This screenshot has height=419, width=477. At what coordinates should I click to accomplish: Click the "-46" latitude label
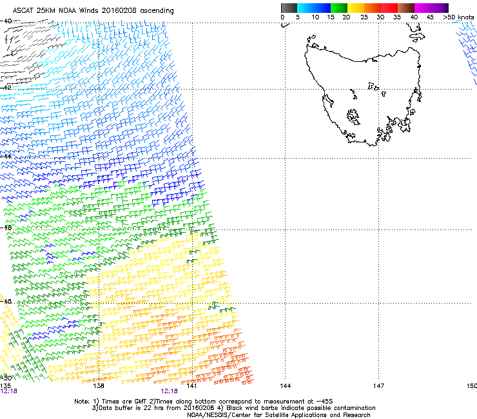[6, 228]
